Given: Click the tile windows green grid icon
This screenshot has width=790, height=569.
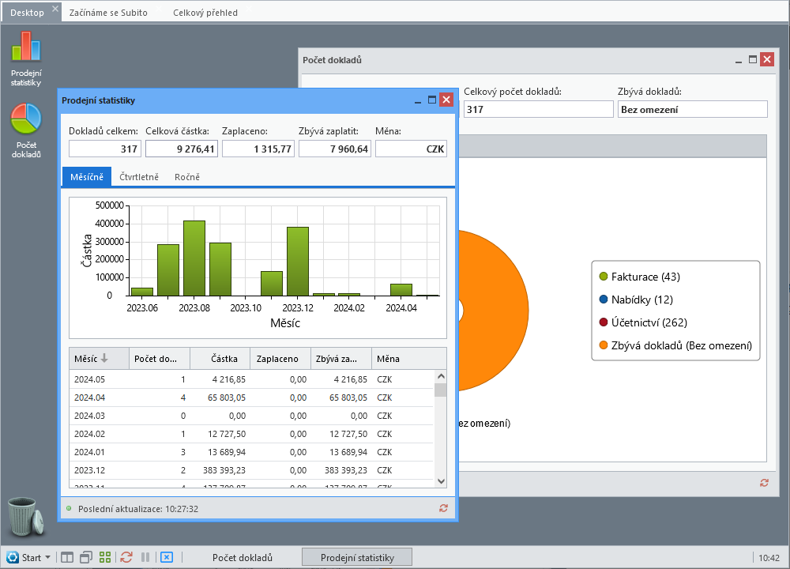Looking at the screenshot, I should pyautogui.click(x=105, y=557).
